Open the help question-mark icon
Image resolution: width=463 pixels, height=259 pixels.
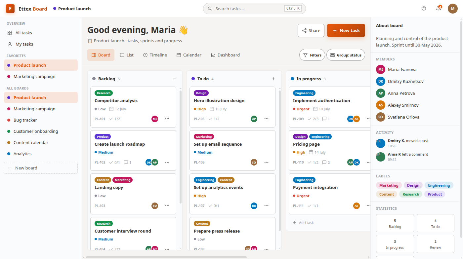(424, 9)
